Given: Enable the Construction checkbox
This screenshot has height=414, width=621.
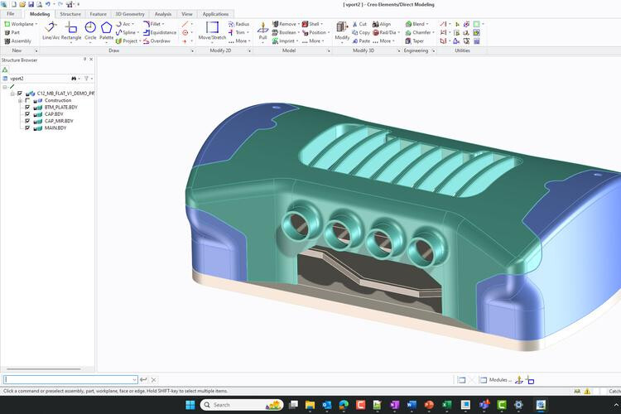Looking at the screenshot, I should click(27, 100).
